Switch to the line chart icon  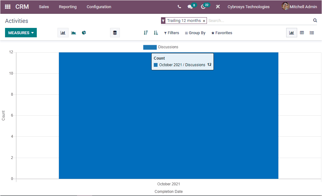(74, 33)
